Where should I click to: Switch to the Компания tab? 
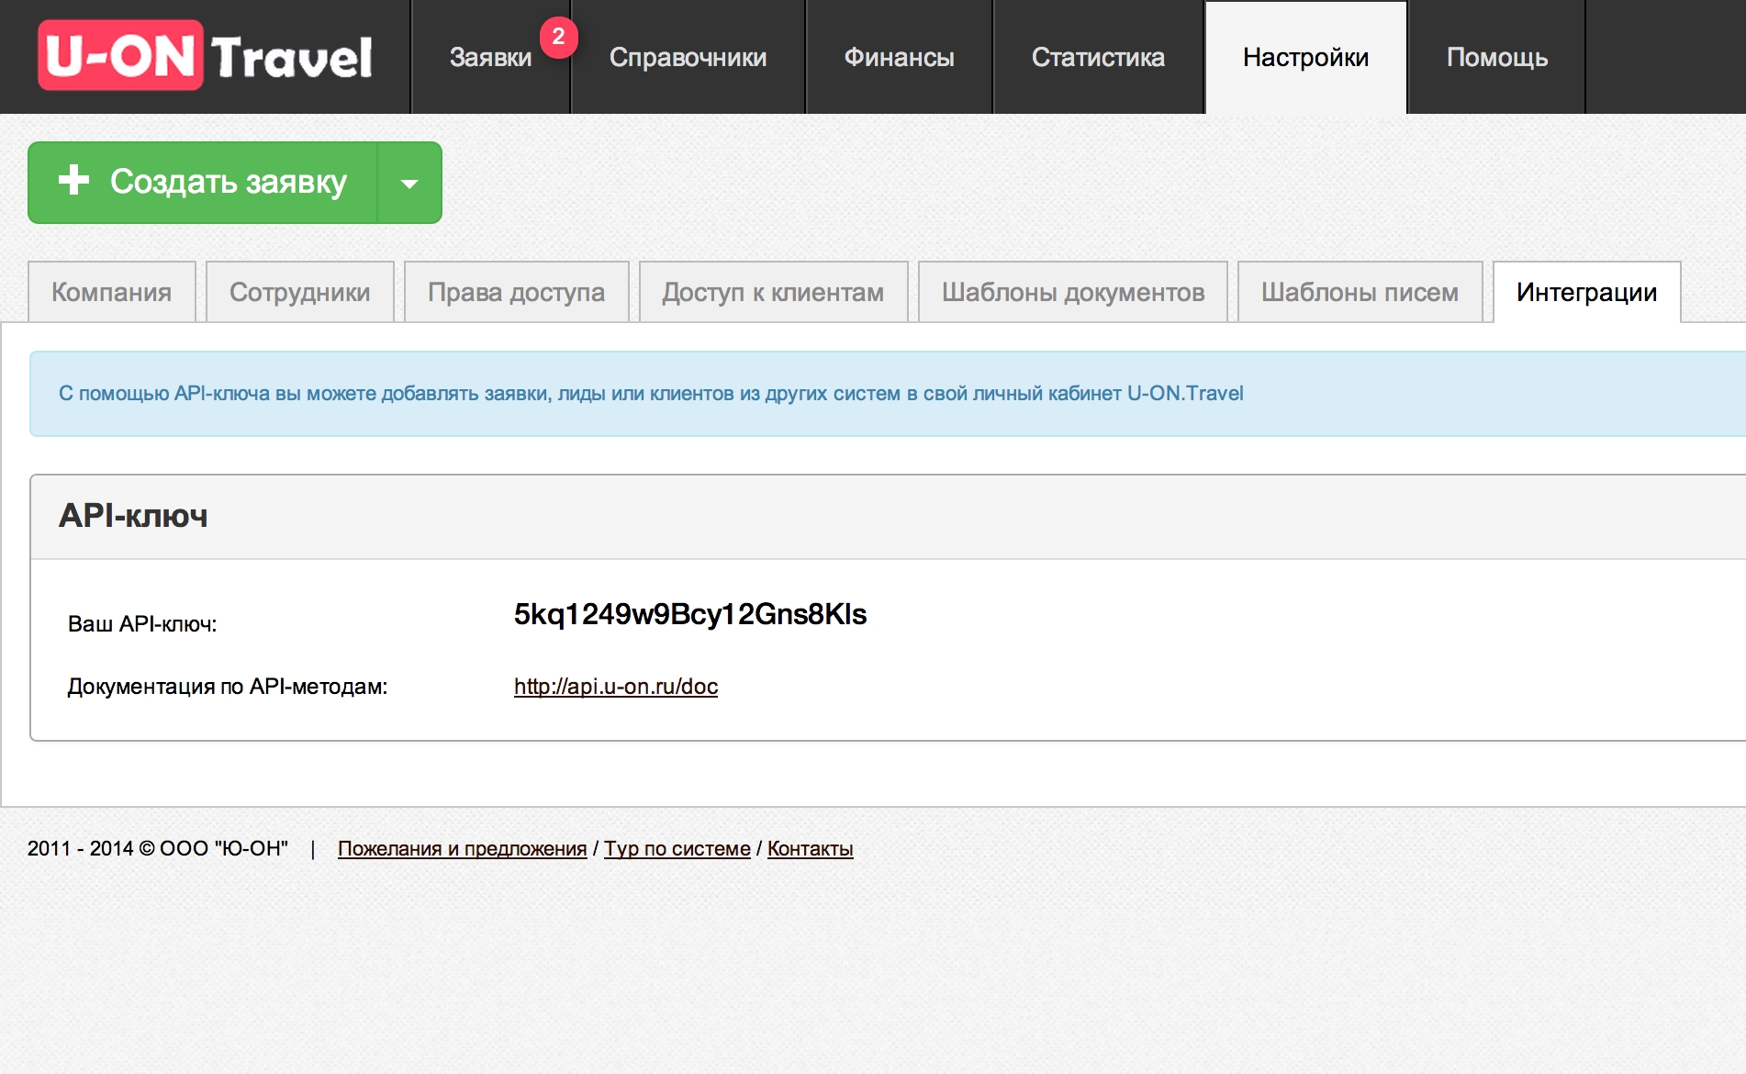point(112,293)
